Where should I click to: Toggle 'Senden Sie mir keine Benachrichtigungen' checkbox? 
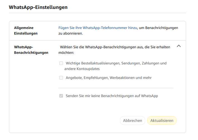61,96
